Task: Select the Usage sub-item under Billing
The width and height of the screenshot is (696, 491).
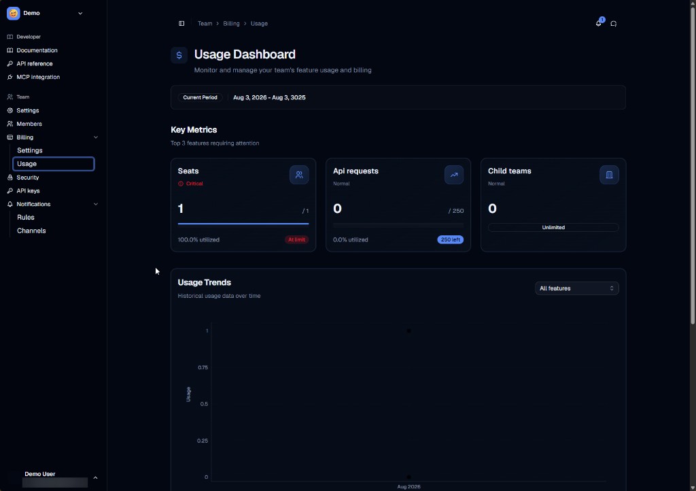Action: [53, 164]
